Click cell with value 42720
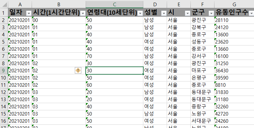 pyautogui.click(x=234, y=114)
